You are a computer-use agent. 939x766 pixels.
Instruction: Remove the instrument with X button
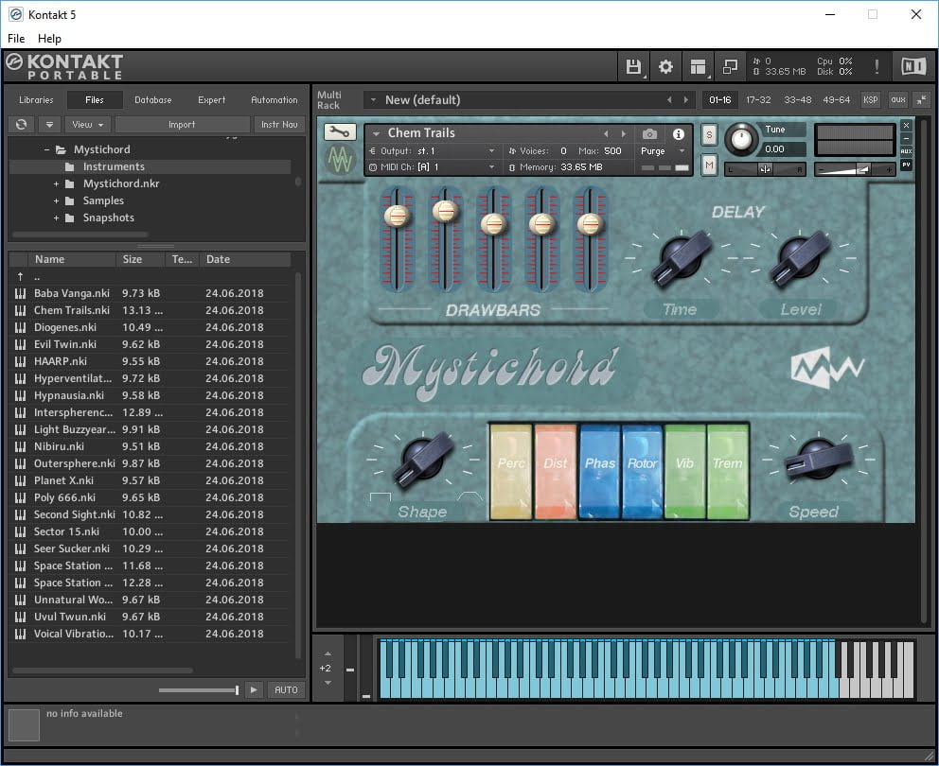(x=906, y=126)
